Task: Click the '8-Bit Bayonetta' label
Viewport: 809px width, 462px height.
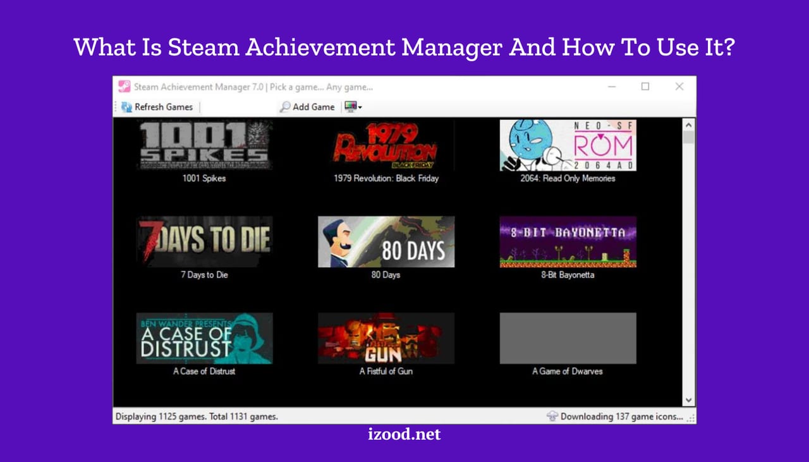Action: 568,275
